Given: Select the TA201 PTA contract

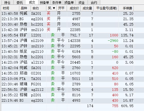Looking at the screenshot, I should point(36,79).
